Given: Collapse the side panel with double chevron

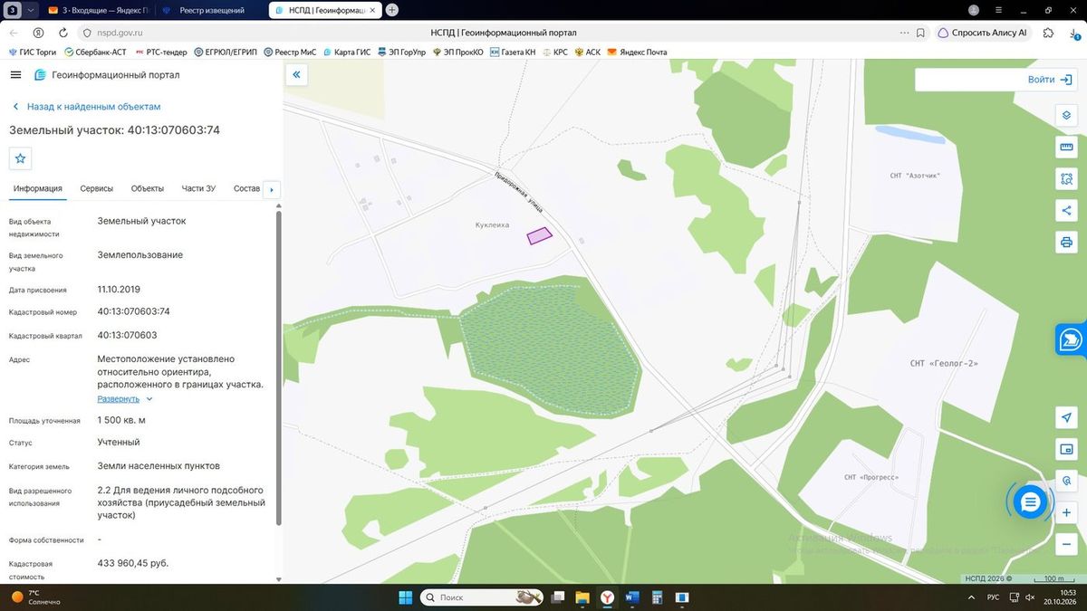Looking at the screenshot, I should (x=296, y=75).
